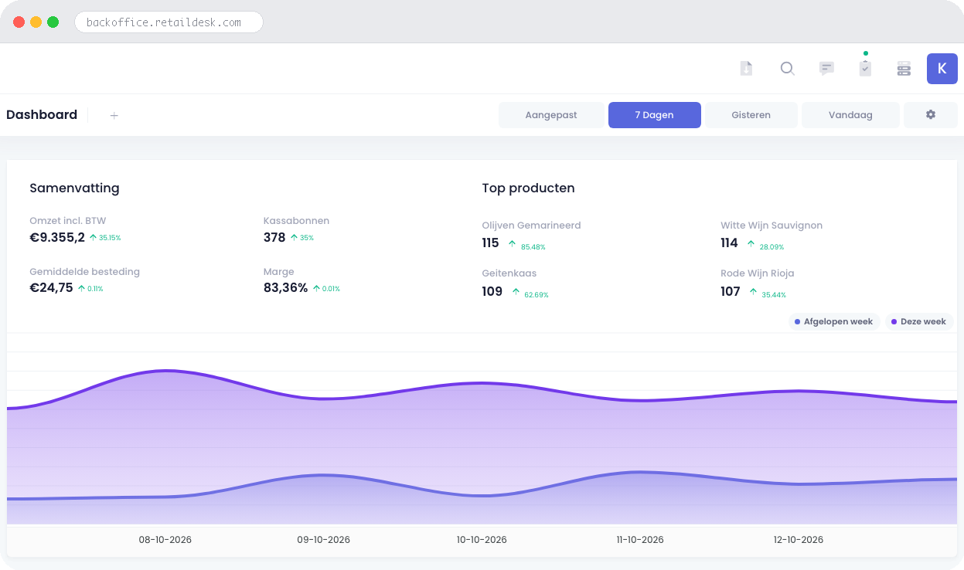The width and height of the screenshot is (964, 570).
Task: Click the Omzet incl. BTW value €9.355,2
Action: 57,237
